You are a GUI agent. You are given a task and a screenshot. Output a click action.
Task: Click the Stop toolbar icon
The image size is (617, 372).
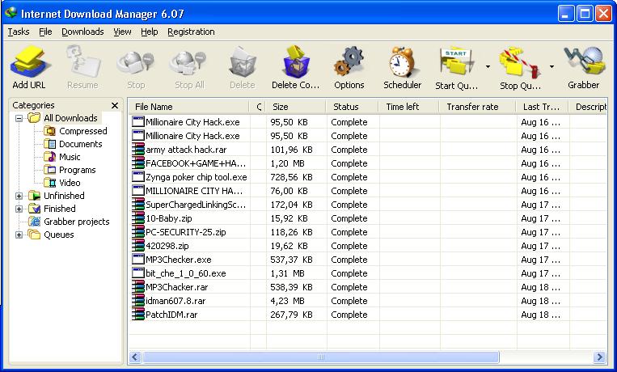136,63
